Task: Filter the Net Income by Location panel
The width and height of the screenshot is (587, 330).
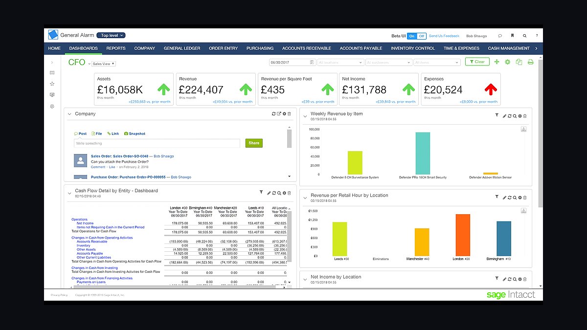Action: (497, 279)
